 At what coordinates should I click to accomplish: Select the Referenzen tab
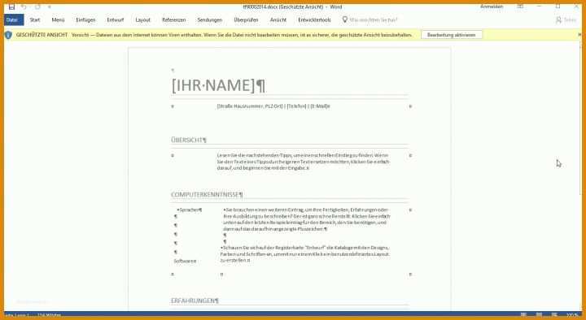(174, 19)
